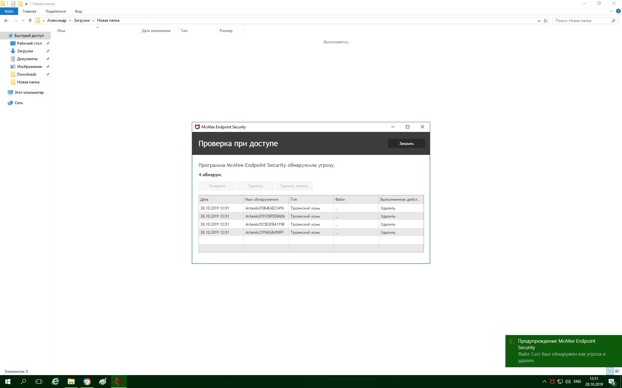Open Internet Explorer from the taskbar
The image size is (622, 388).
[x=55, y=382]
